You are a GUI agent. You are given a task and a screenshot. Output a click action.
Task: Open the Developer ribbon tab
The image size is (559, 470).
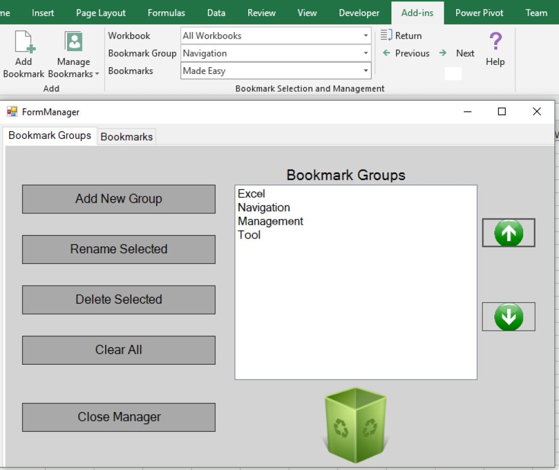358,13
